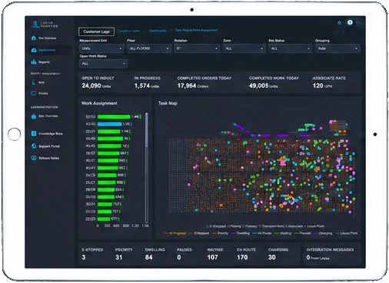Click the Waiting count 107
The width and height of the screenshot is (389, 283).
[212, 257]
